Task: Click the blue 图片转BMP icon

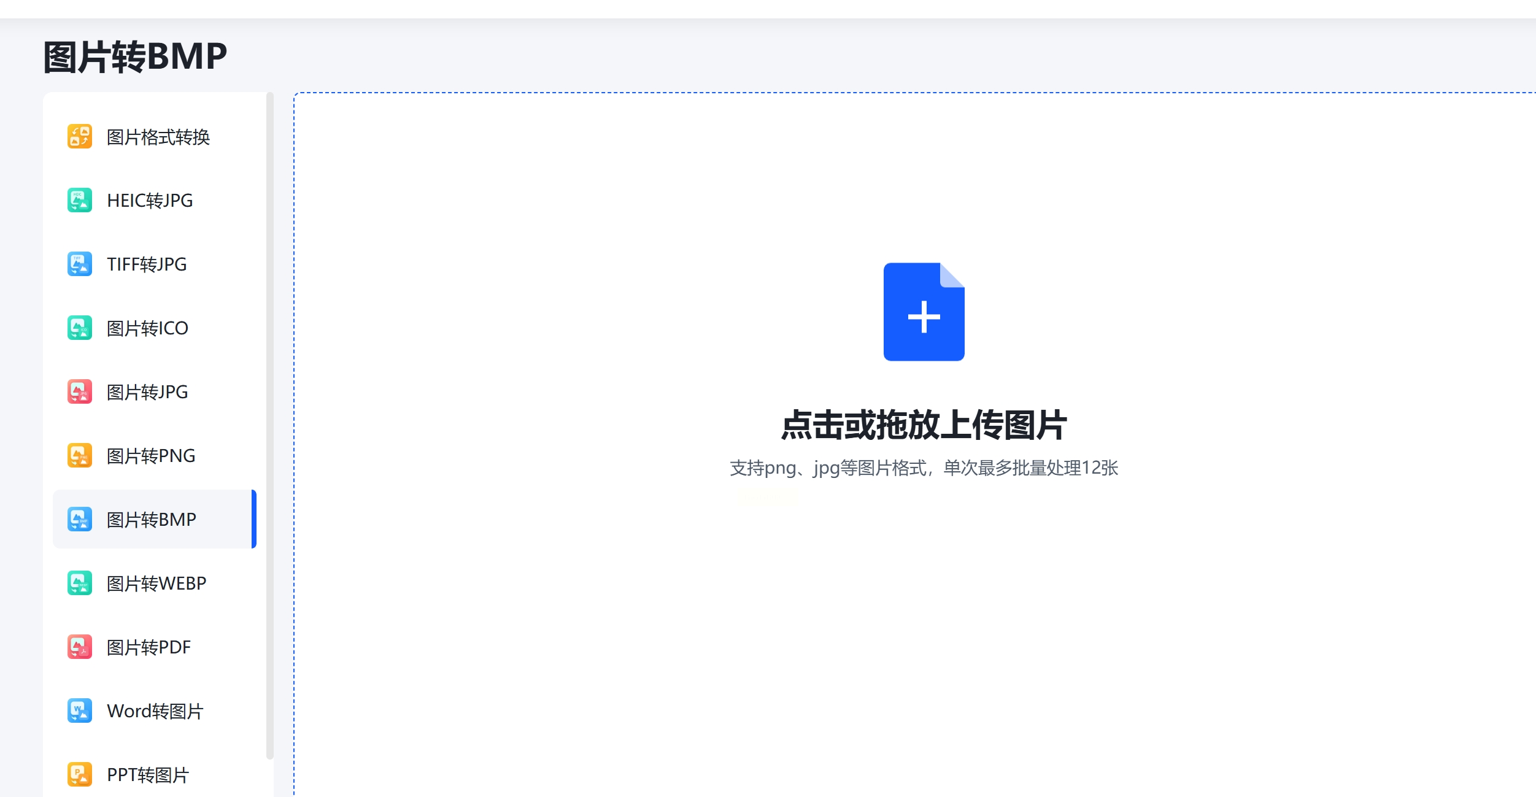Action: [x=79, y=519]
